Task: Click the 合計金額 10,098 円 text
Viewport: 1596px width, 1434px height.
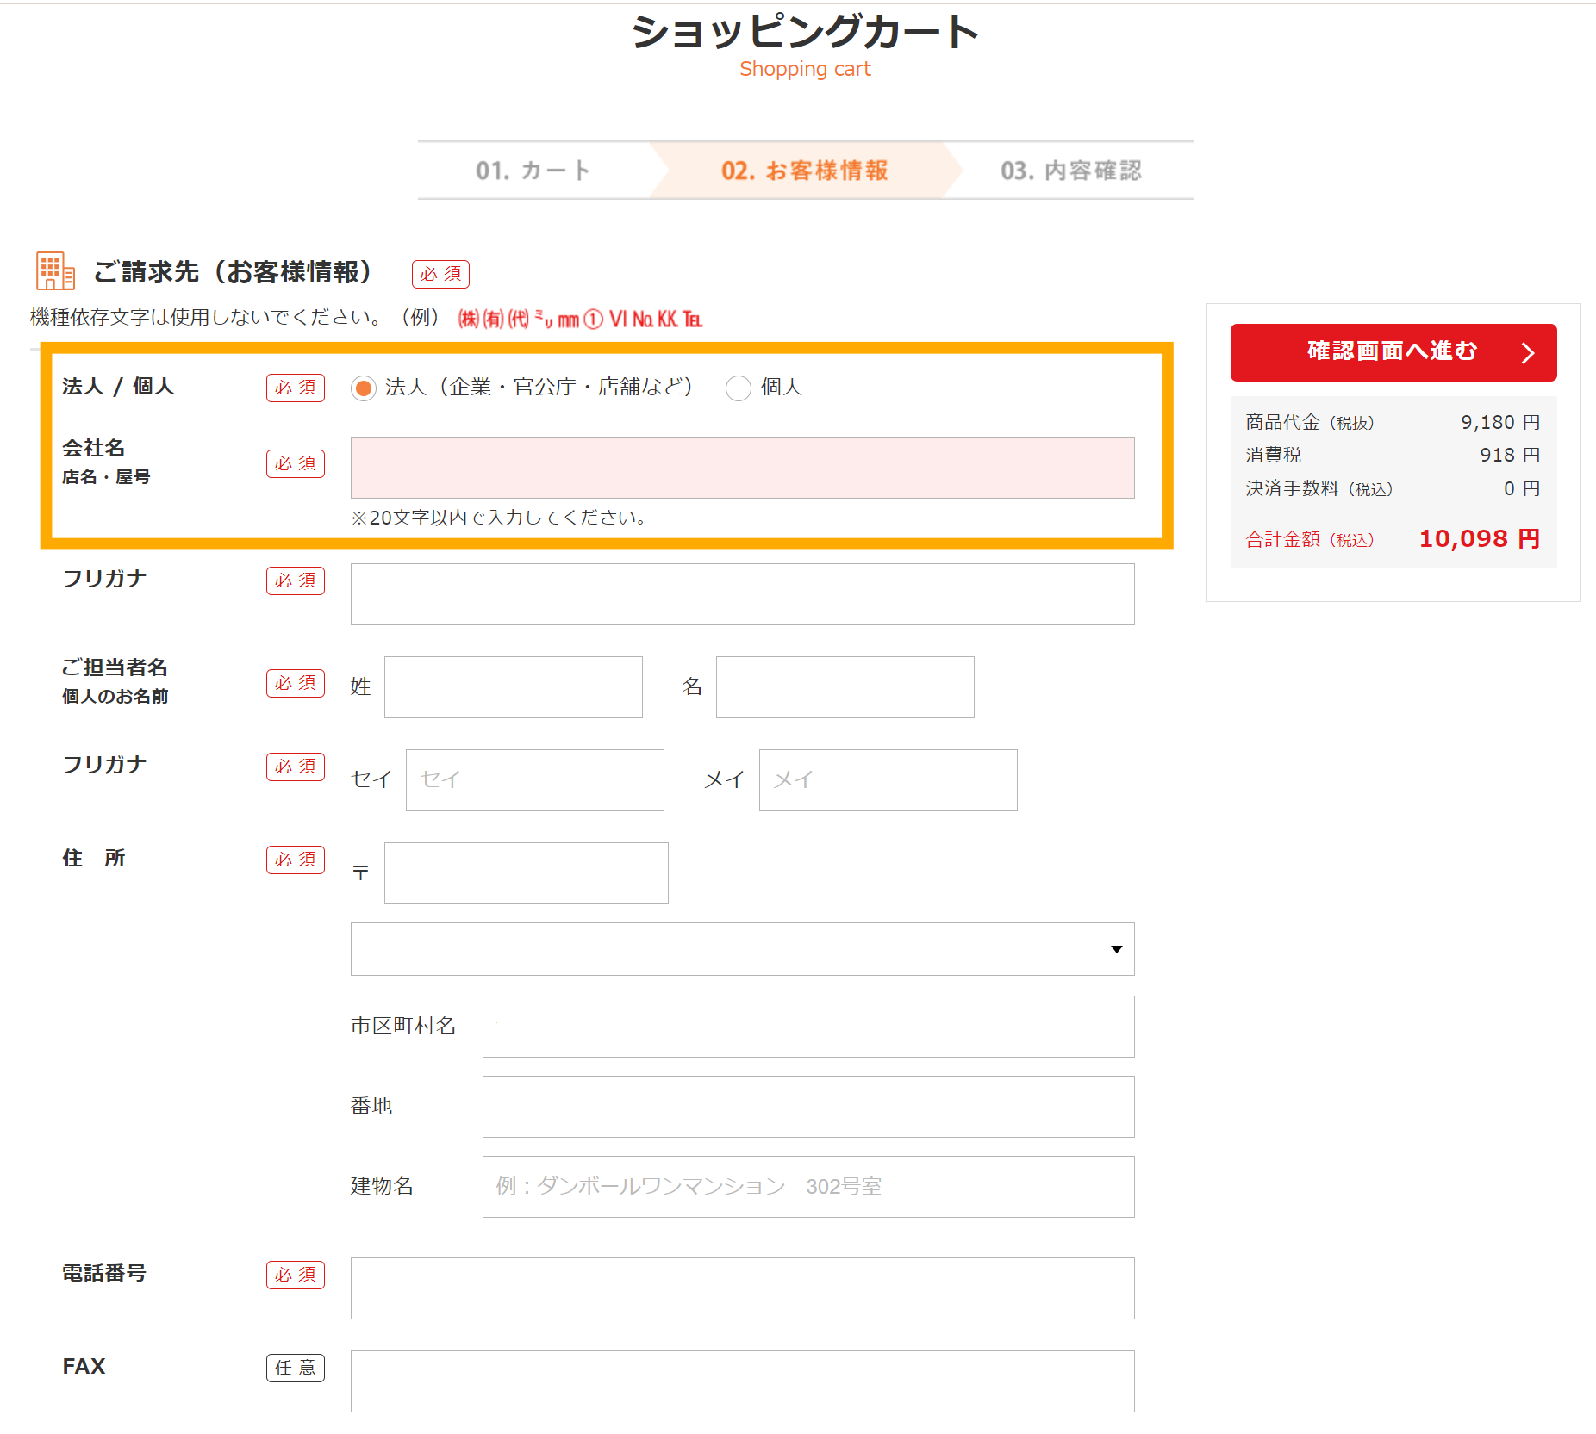Action: click(x=1393, y=539)
